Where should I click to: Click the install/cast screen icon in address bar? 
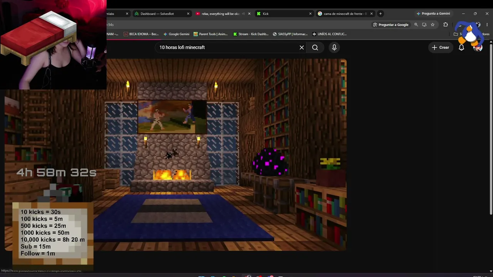pos(424,25)
